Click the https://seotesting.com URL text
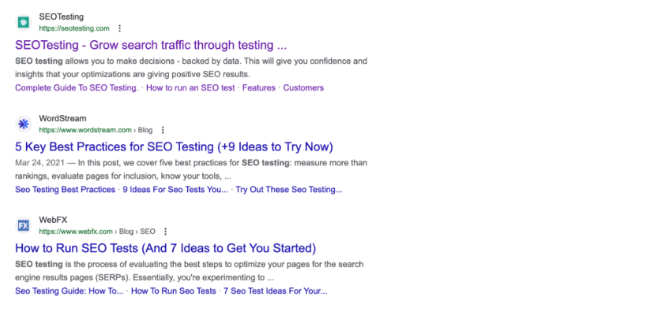 coord(74,28)
